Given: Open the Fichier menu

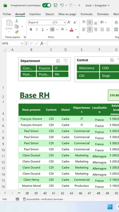Looking at the screenshot, I should (7, 14).
